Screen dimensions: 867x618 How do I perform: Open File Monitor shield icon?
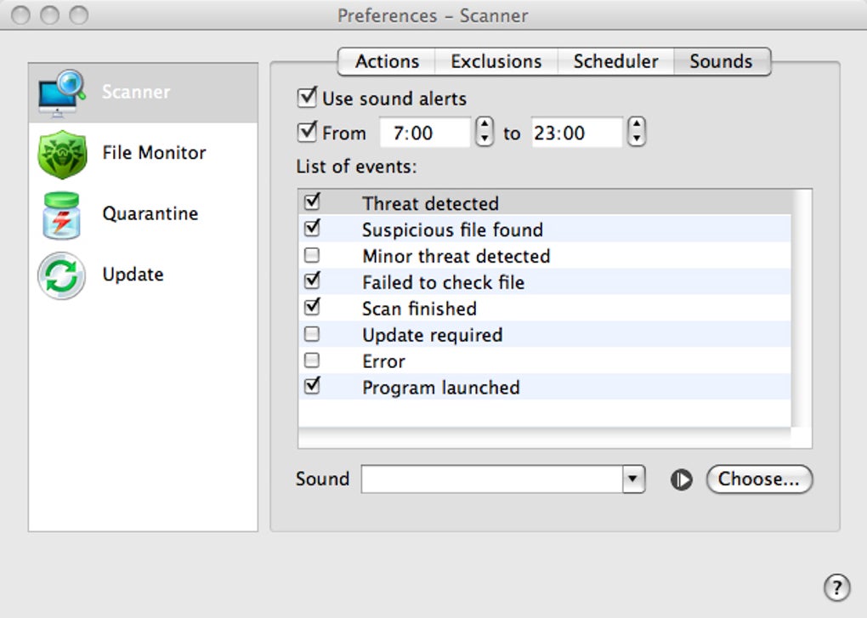pyautogui.click(x=62, y=154)
